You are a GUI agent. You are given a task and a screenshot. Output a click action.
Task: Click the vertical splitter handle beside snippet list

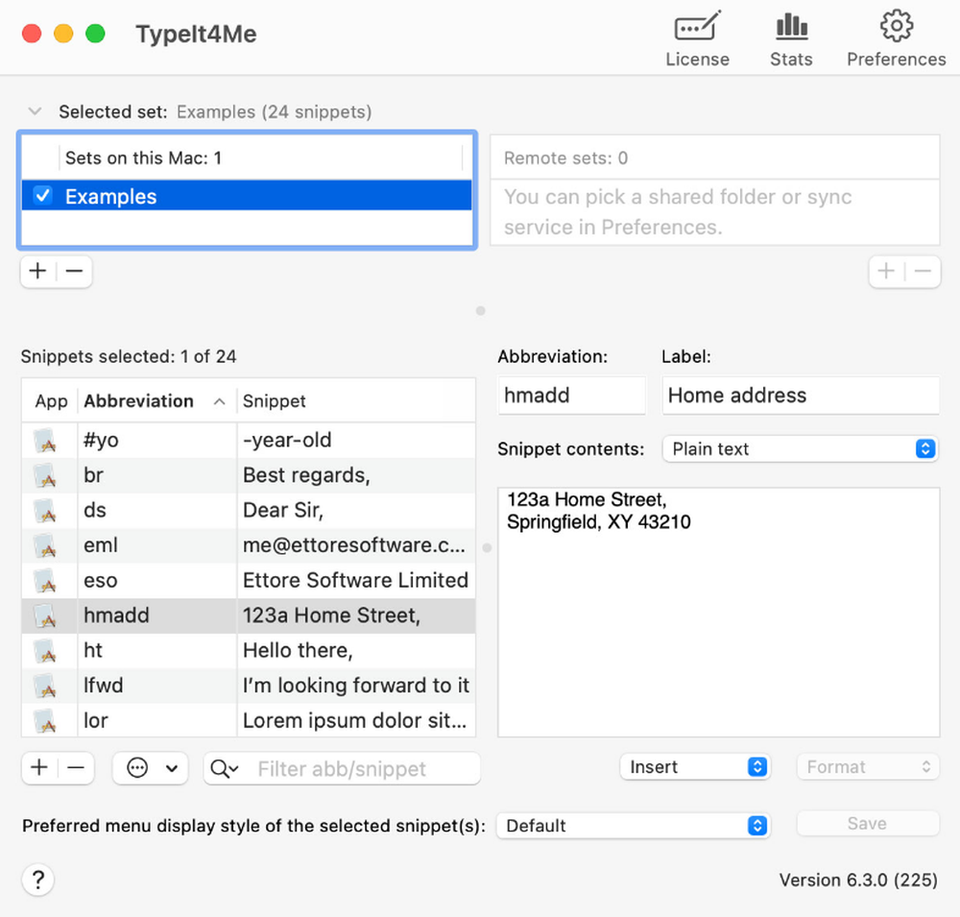click(x=487, y=547)
